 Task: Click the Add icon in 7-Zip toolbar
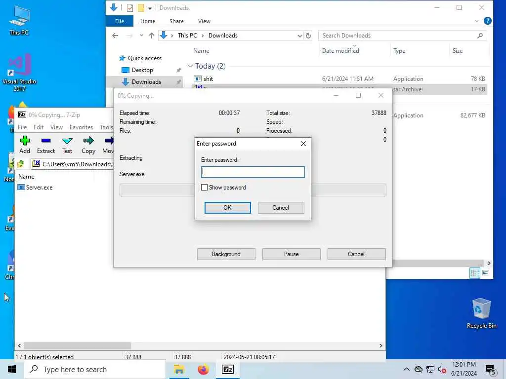click(x=25, y=141)
